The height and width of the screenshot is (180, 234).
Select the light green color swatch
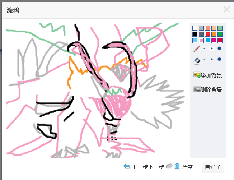pyautogui.click(x=220, y=28)
